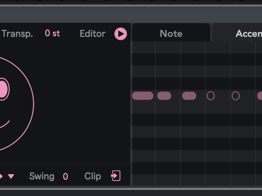Toggle the third filled step note
This screenshot has width=262, height=196.
[x=189, y=96]
